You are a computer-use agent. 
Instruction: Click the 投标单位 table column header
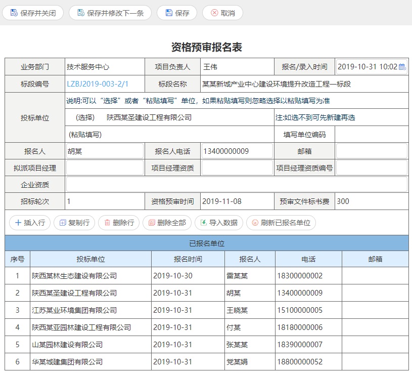click(90, 259)
